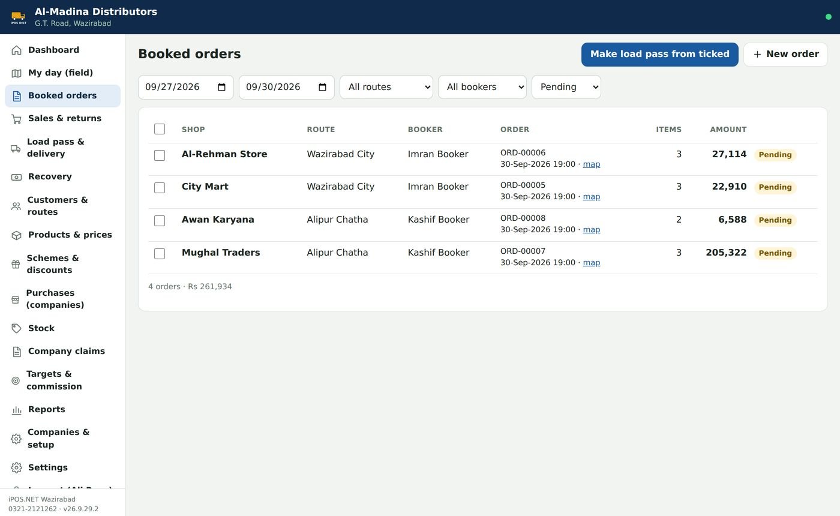Image resolution: width=840 pixels, height=516 pixels.
Task: Tick the City Mart order checkbox
Action: (x=160, y=188)
